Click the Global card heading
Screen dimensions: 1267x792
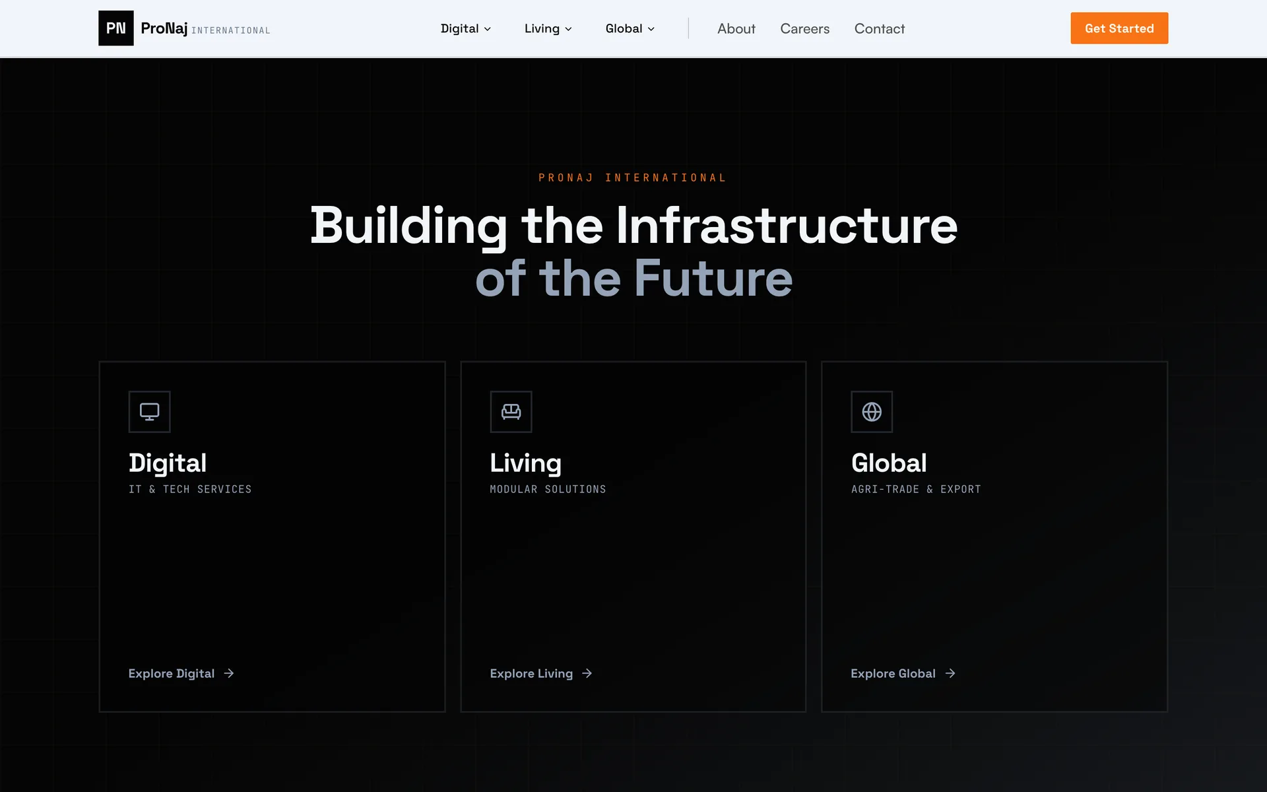tap(889, 463)
